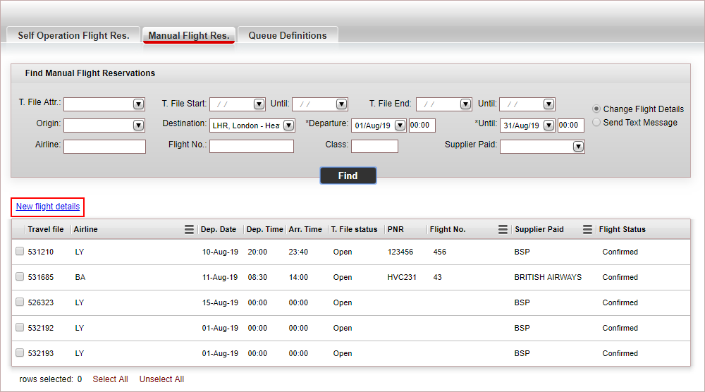Image resolution: width=705 pixels, height=392 pixels.
Task: Switch to Self Operation Flight Res. tab
Action: [x=73, y=35]
